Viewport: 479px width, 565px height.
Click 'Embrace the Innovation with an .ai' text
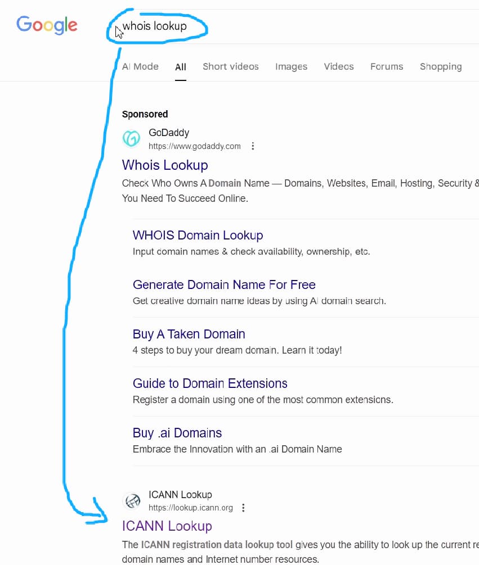238,449
